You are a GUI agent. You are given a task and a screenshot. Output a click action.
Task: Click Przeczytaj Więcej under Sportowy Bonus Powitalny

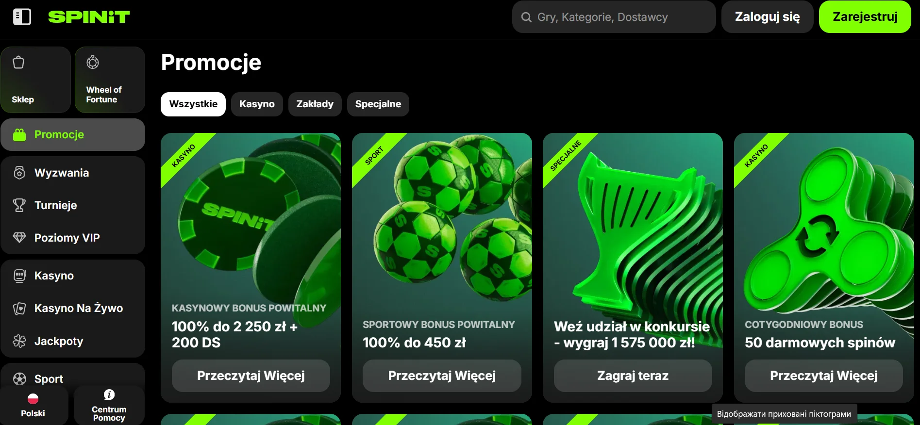click(x=442, y=376)
